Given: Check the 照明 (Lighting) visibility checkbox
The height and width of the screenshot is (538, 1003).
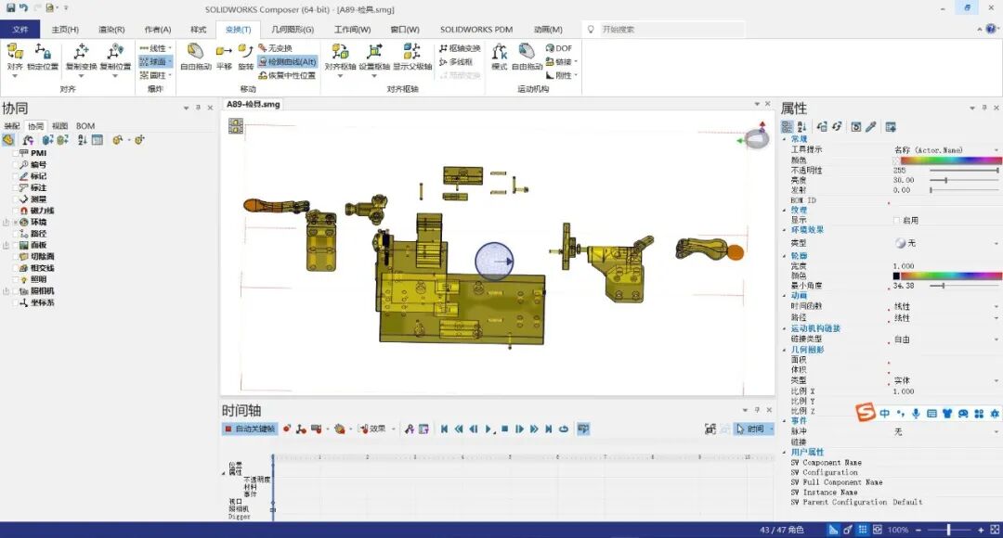Looking at the screenshot, I should tap(14, 278).
